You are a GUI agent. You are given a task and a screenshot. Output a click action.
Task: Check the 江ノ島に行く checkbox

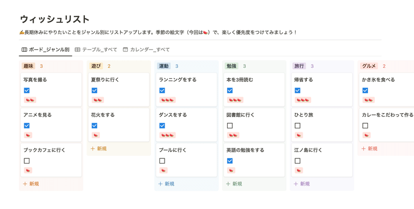pos(298,161)
